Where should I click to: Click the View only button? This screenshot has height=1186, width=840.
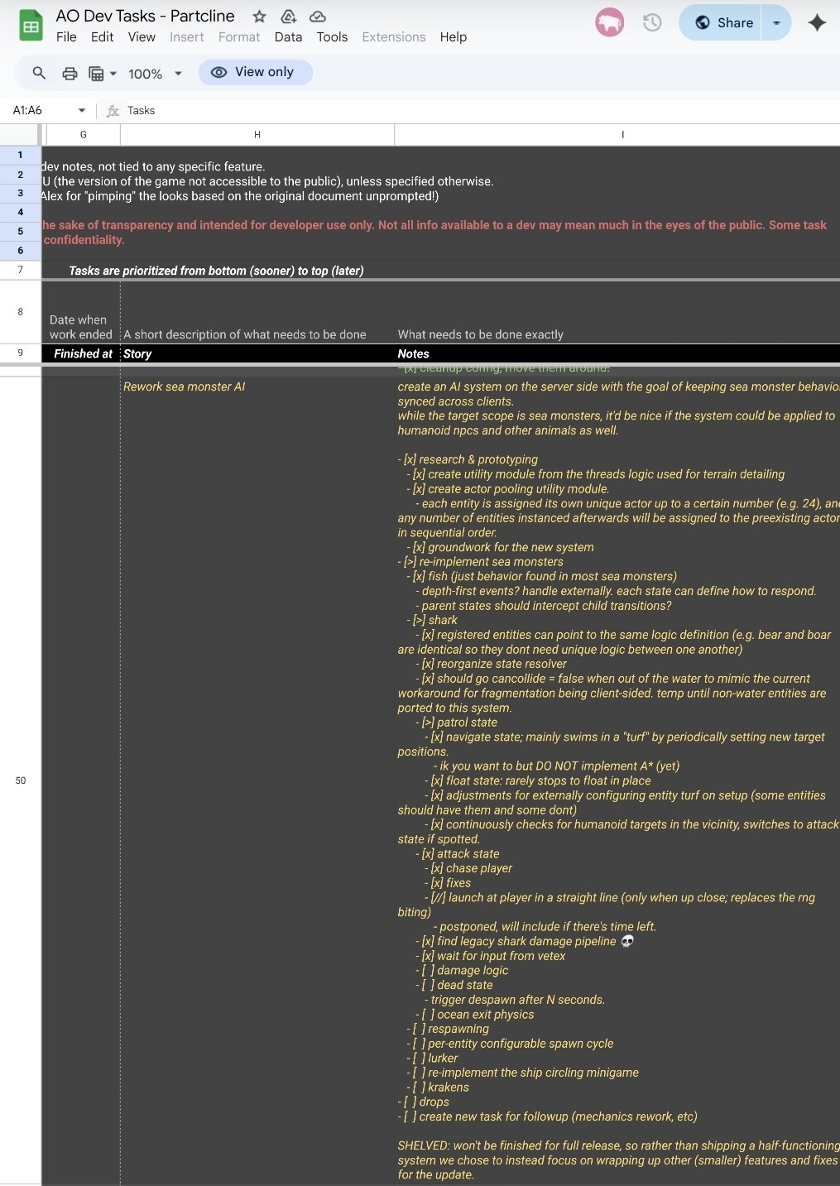coord(255,73)
